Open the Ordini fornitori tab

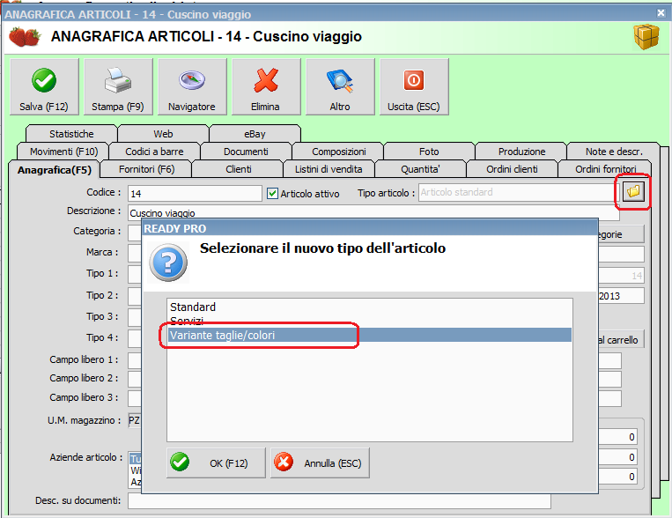point(605,169)
